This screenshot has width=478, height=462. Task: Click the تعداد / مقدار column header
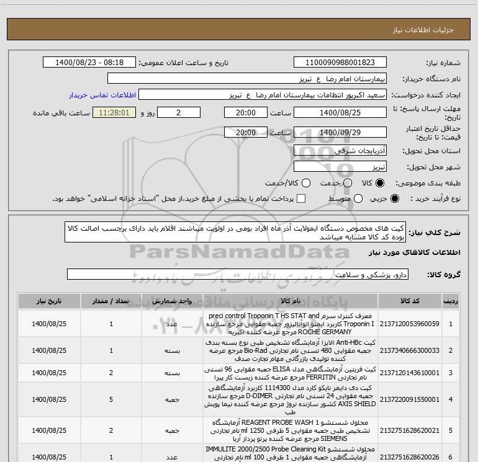(111, 301)
